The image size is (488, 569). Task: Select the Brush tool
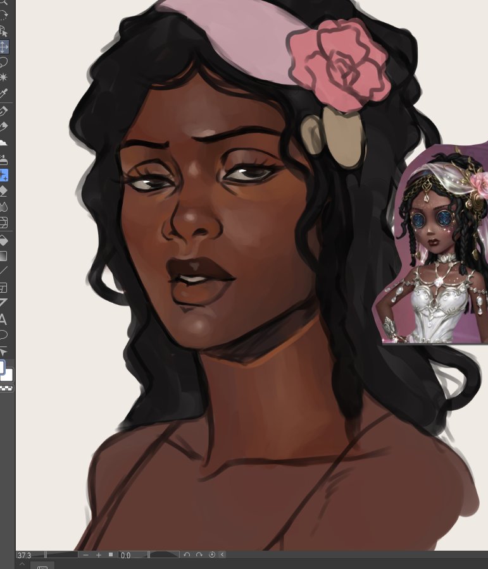click(x=3, y=143)
